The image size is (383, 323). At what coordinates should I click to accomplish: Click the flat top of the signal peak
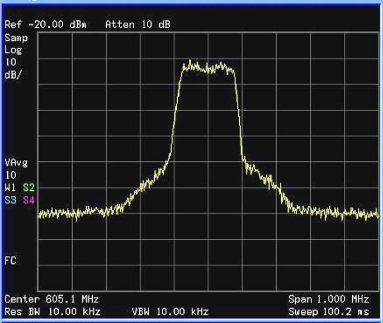point(208,68)
